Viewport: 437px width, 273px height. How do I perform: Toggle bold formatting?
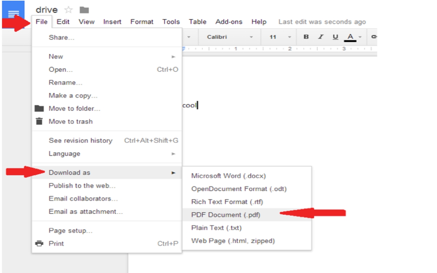306,37
